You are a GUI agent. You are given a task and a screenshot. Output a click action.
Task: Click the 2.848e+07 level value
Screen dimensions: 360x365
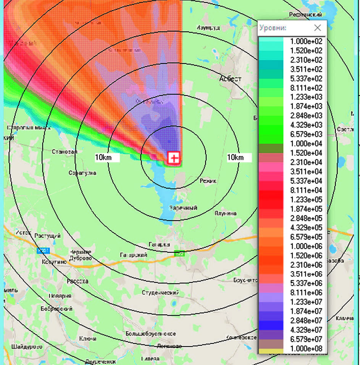306,320
